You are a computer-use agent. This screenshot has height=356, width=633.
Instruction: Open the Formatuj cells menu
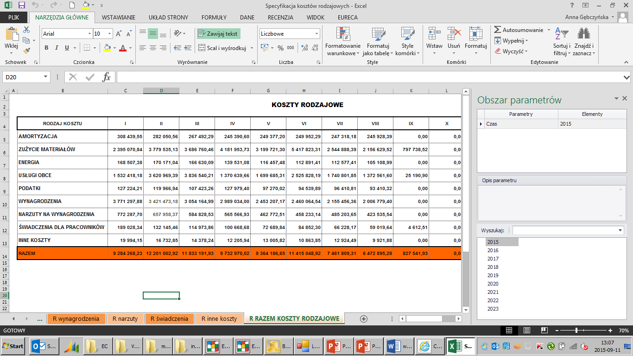click(x=476, y=41)
